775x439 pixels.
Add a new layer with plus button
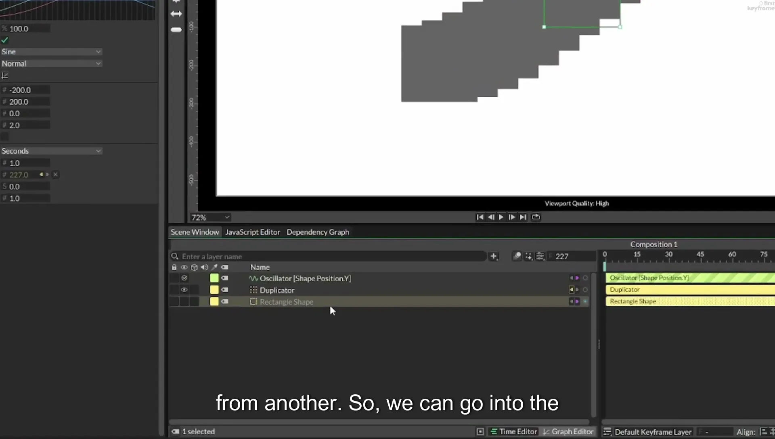click(x=493, y=256)
